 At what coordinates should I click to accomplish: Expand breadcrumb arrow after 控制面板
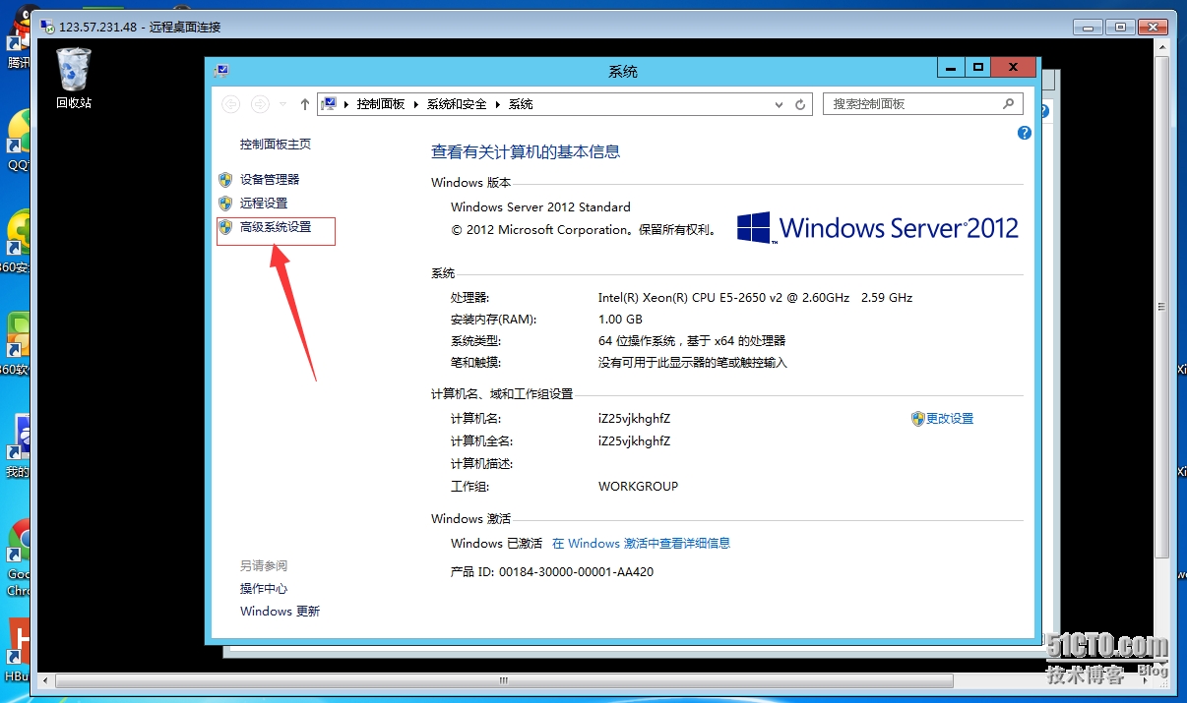(x=416, y=104)
